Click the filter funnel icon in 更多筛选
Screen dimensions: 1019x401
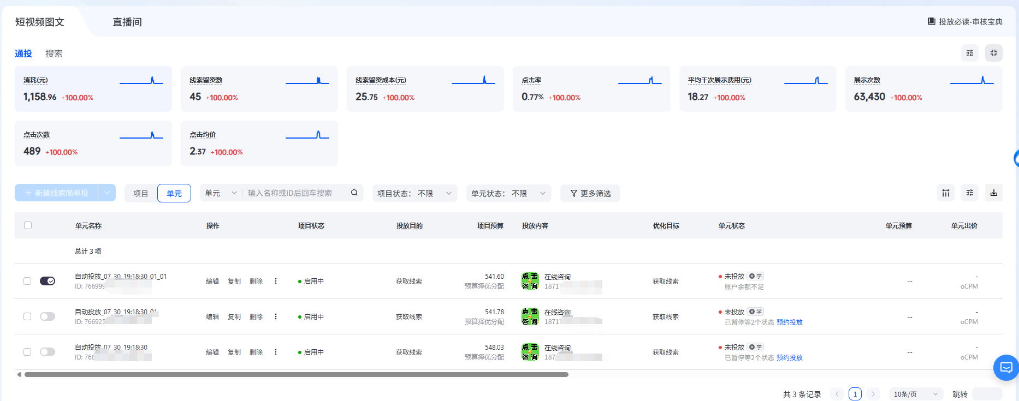click(574, 193)
